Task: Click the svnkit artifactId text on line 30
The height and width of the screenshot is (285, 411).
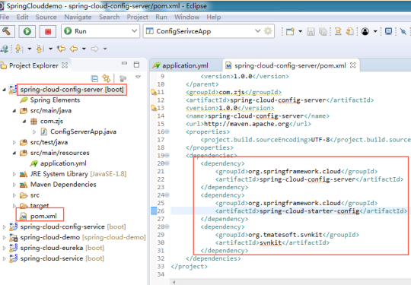Action: point(270,242)
